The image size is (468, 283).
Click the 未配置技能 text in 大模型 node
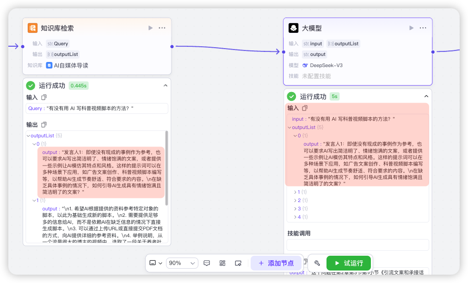(x=316, y=76)
